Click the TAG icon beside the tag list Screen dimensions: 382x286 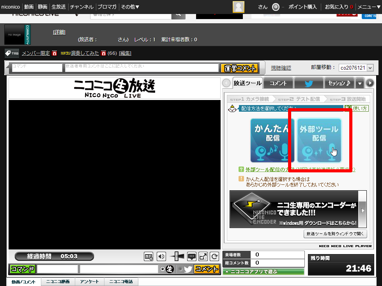(12, 53)
